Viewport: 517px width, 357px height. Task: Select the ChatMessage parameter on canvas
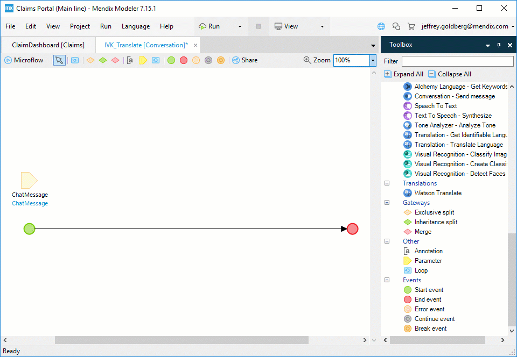point(29,180)
